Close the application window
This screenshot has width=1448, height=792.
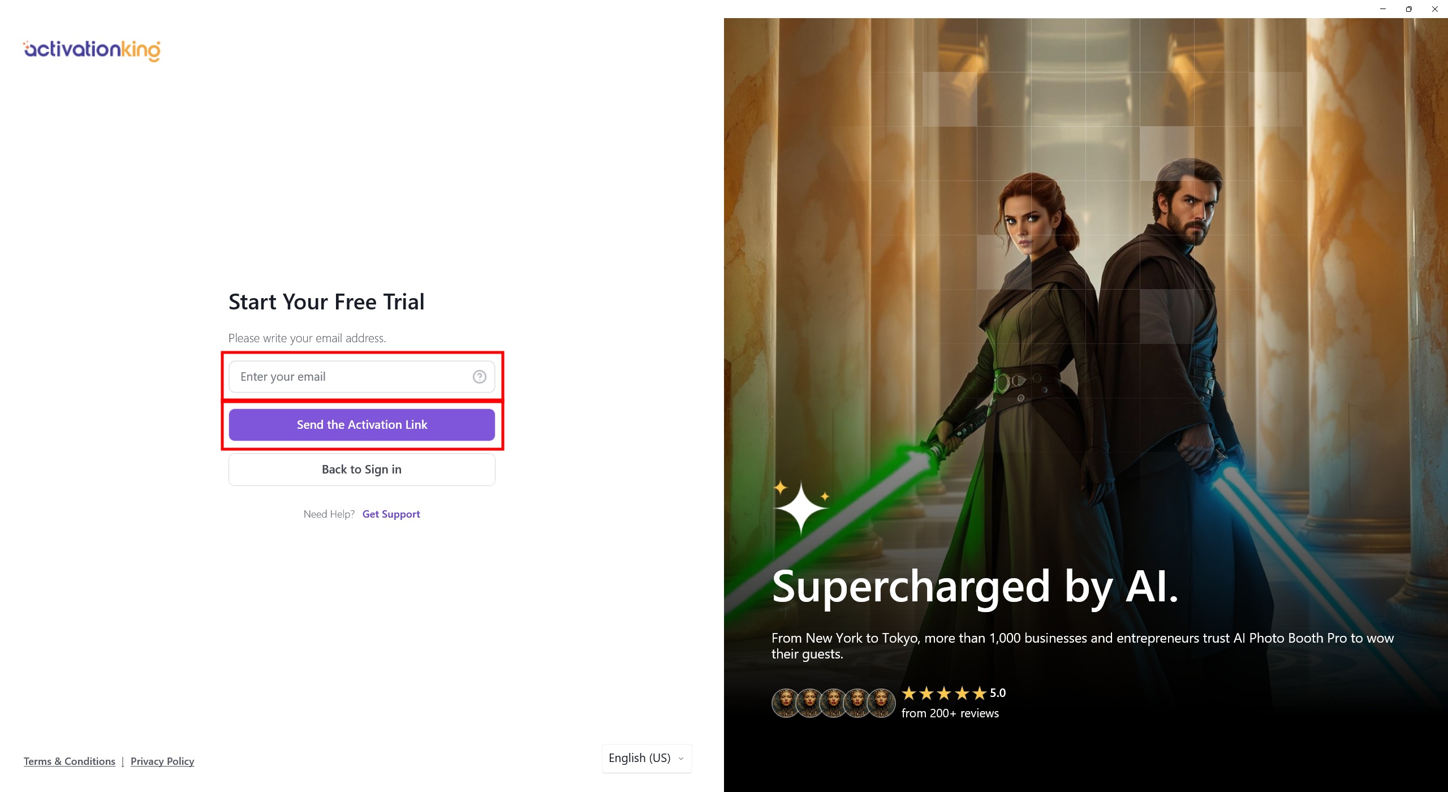1435,9
